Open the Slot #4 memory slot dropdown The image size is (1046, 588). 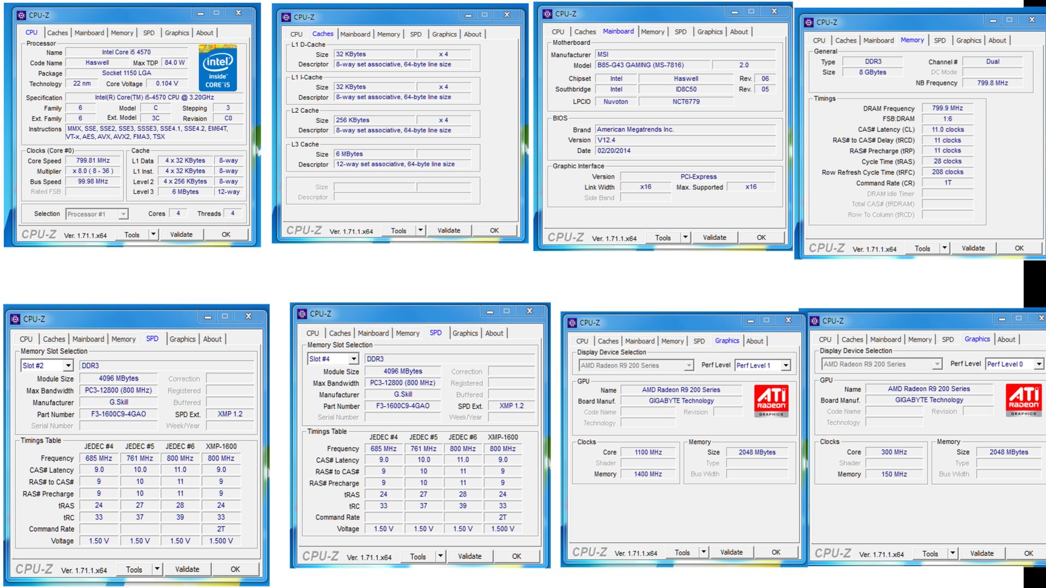pyautogui.click(x=354, y=359)
